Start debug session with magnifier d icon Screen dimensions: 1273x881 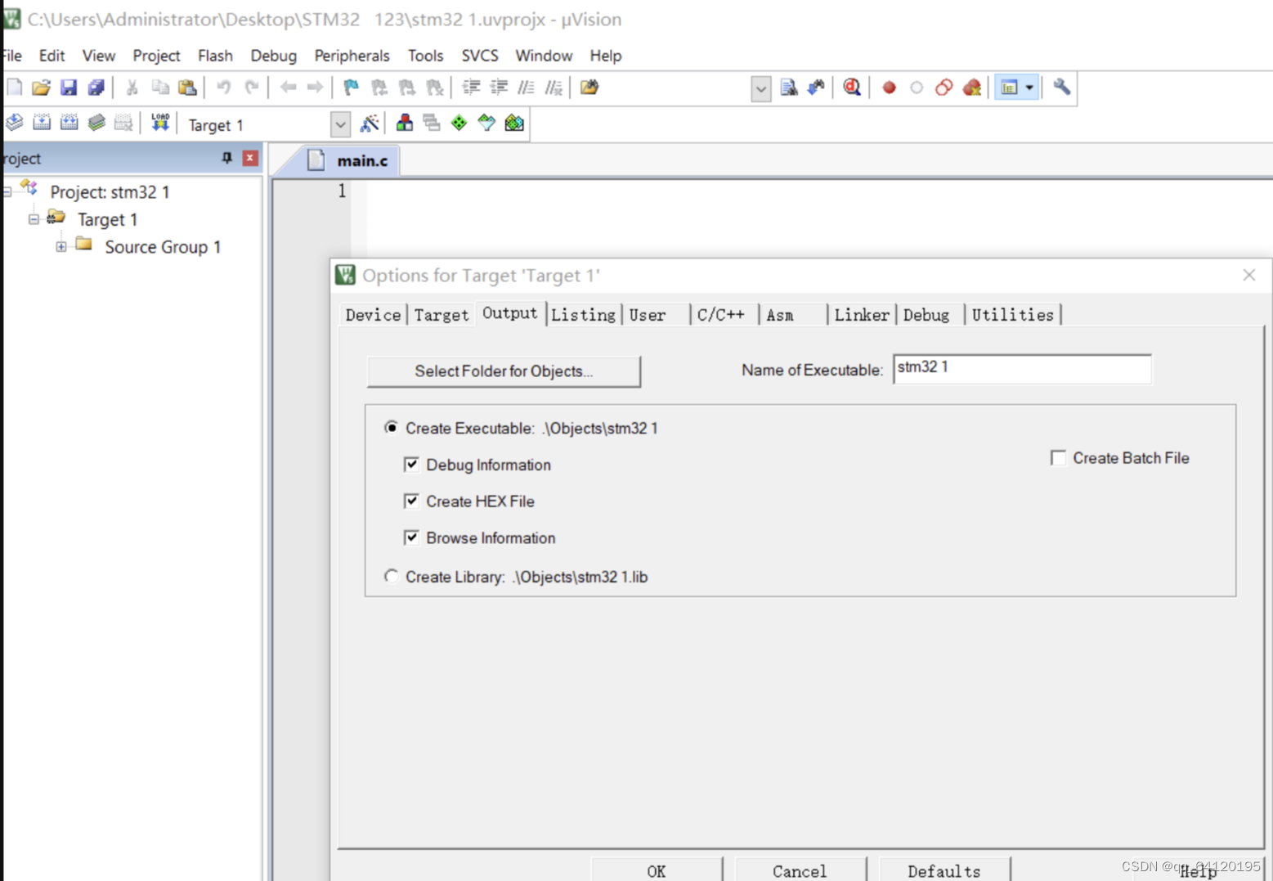(852, 88)
